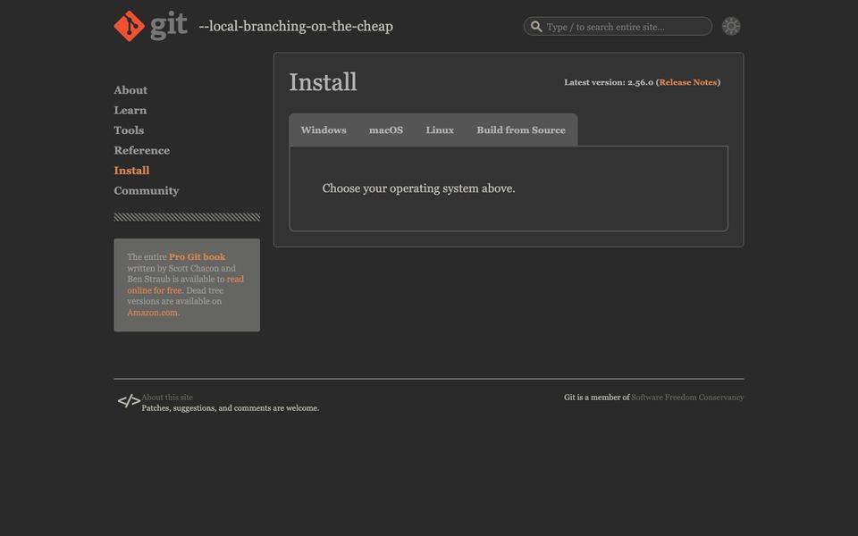Go to the Learn section
The width and height of the screenshot is (858, 536).
pos(130,111)
